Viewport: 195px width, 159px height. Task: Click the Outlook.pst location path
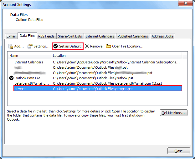pyautogui.click(x=93, y=78)
